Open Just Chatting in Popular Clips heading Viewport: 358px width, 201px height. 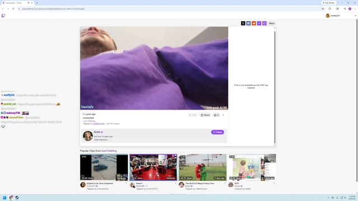109,151
